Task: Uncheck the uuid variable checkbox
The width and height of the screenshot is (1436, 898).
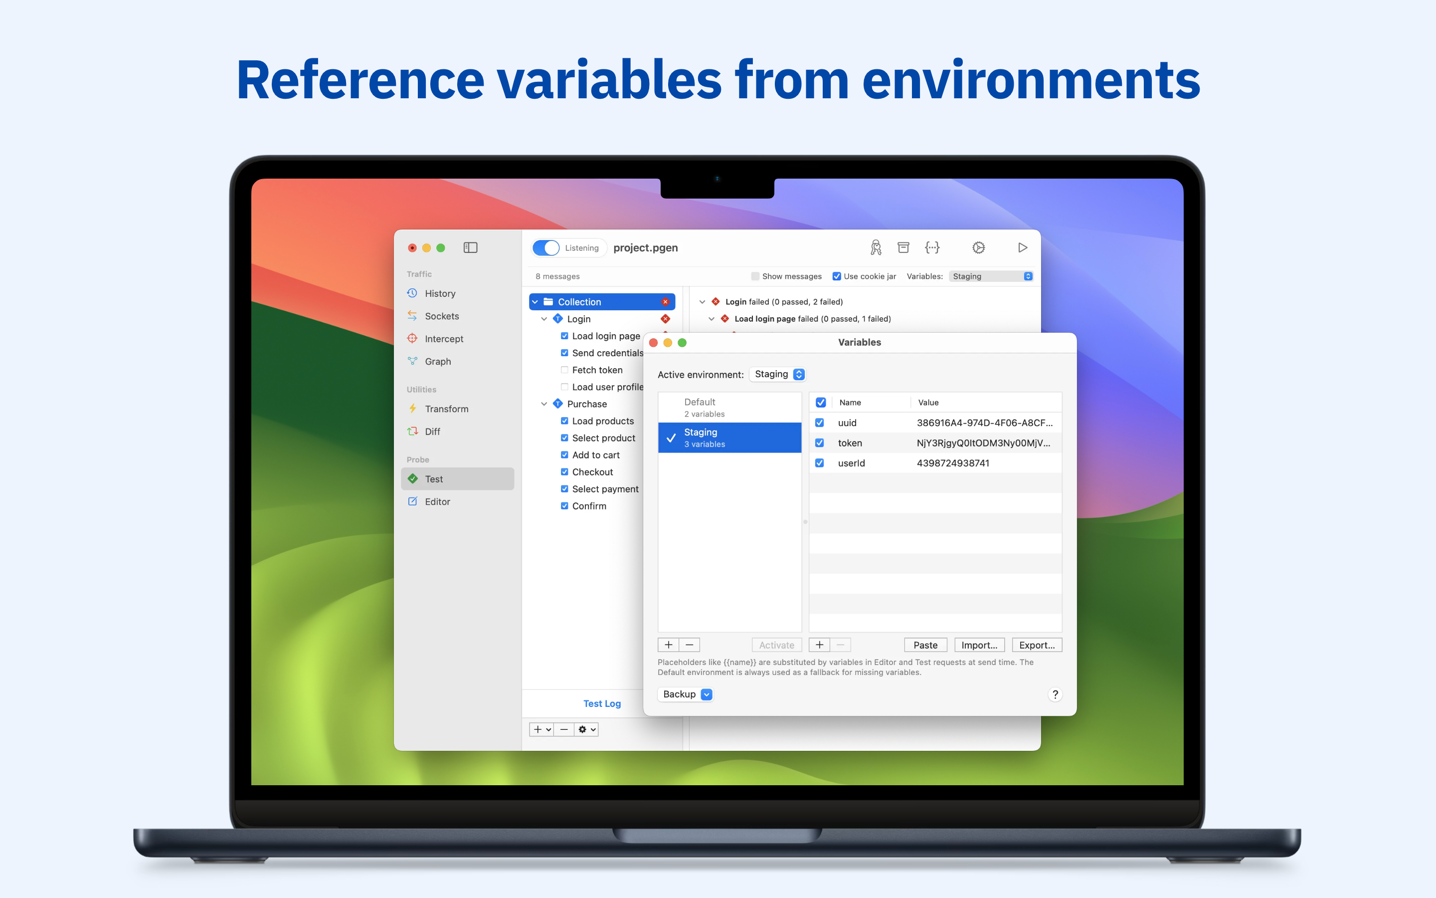Action: click(820, 423)
